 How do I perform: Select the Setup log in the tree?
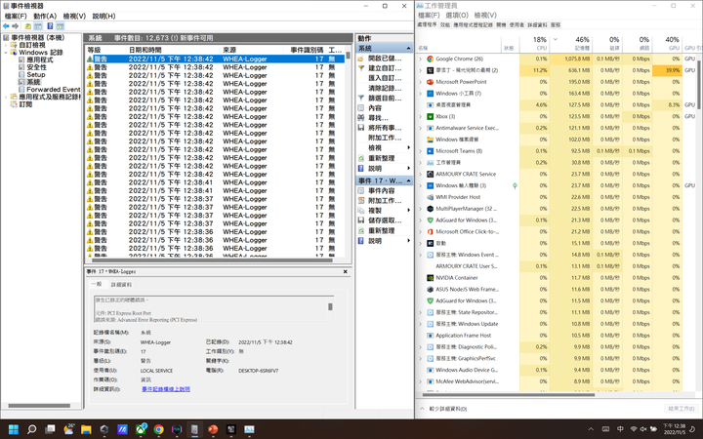tap(36, 75)
